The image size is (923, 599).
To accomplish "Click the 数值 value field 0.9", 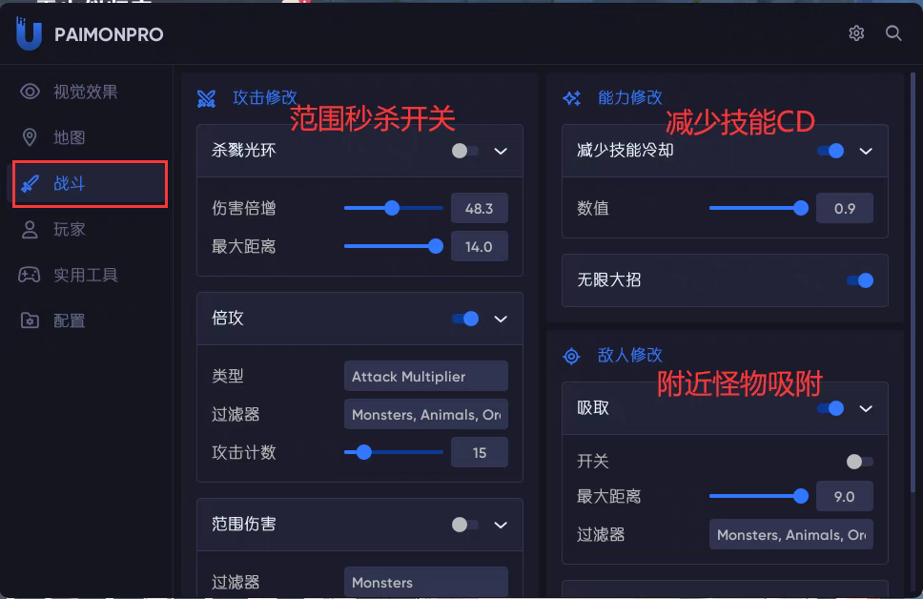I will [x=845, y=208].
